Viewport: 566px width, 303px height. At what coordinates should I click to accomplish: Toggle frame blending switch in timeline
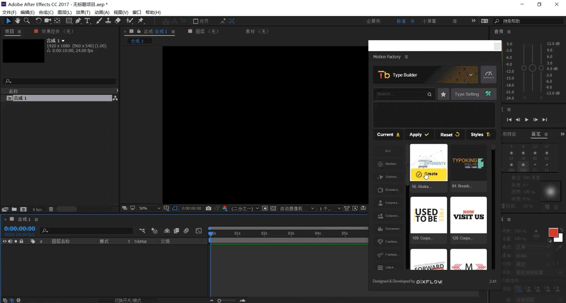tap(176, 231)
